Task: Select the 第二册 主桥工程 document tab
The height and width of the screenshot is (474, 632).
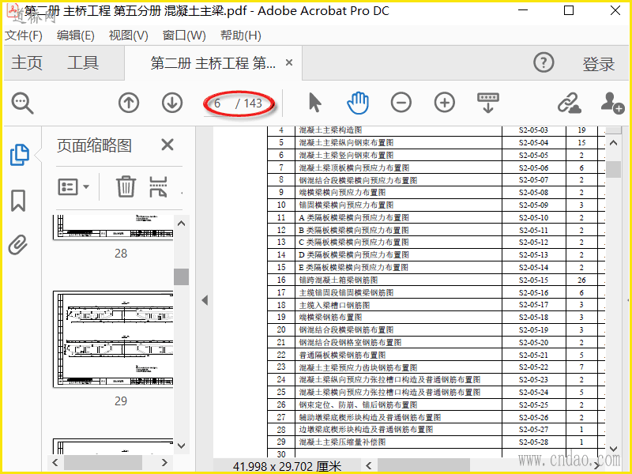Action: [x=213, y=63]
